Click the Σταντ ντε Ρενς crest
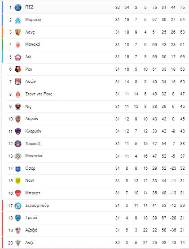The image size is (189, 249). click(x=18, y=94)
